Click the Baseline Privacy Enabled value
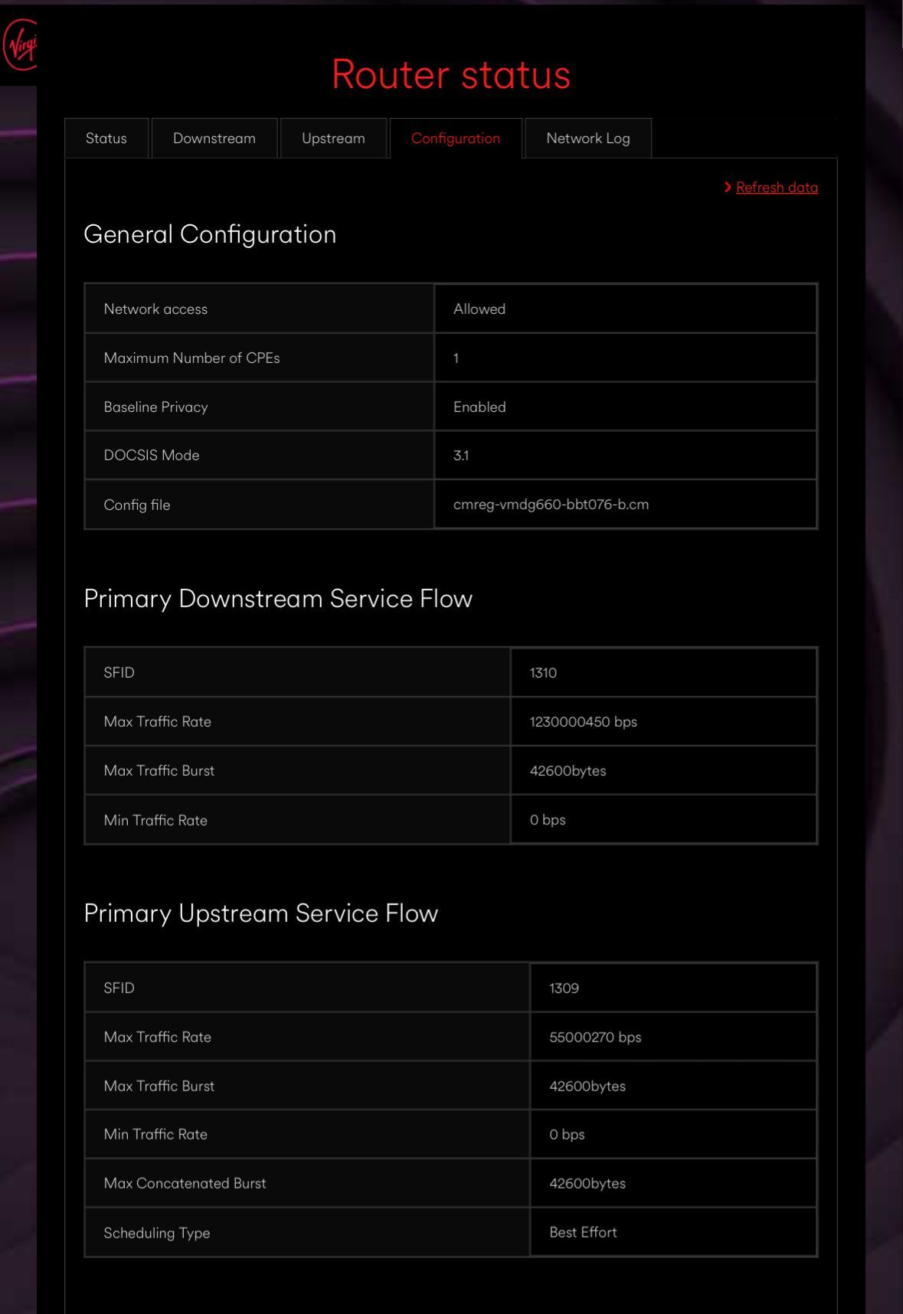The height and width of the screenshot is (1314, 903). click(x=479, y=407)
